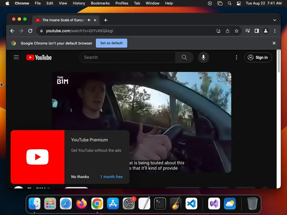The image size is (287, 215).
Task: Launch Terminal from the Dock
Action: 160,204
